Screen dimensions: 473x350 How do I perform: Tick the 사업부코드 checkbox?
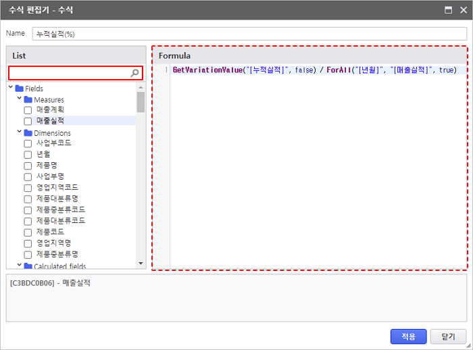[28, 143]
